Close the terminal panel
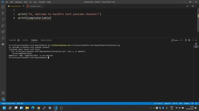 pos(196,40)
